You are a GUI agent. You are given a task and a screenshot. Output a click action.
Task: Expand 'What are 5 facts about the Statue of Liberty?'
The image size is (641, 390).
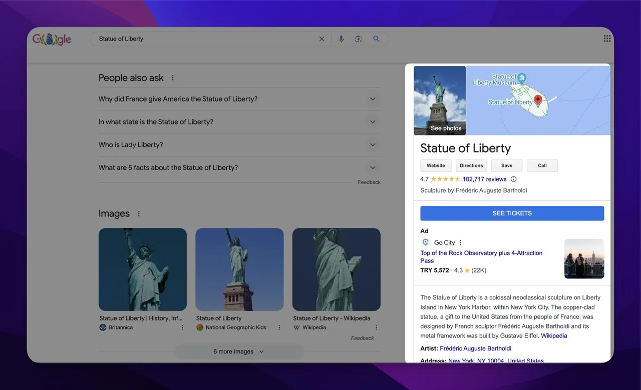[239, 167]
